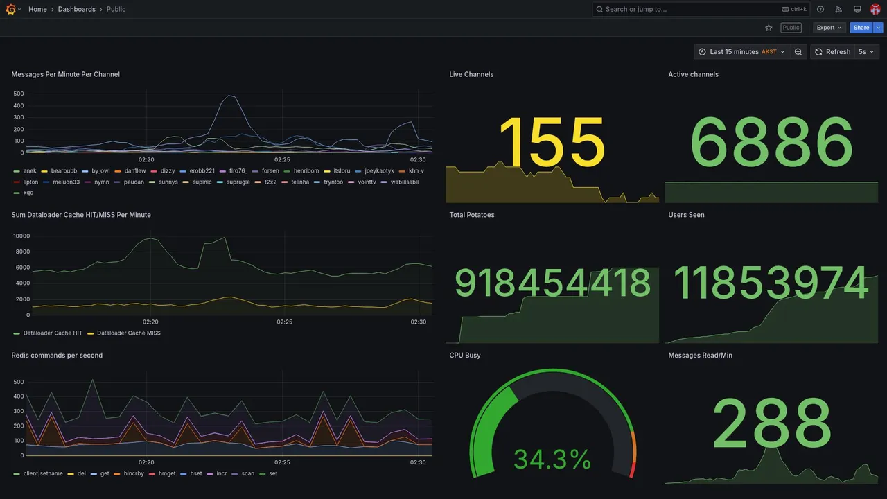
Task: Open the user profile avatar
Action: (875, 9)
